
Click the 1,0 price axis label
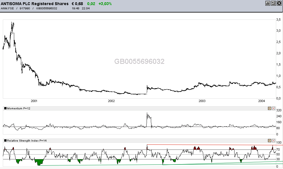point(278,76)
